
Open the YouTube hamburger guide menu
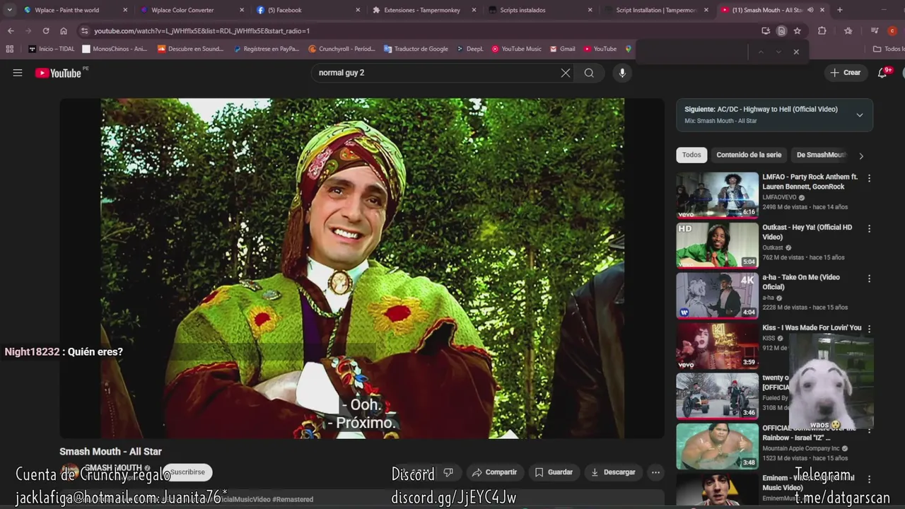click(18, 73)
